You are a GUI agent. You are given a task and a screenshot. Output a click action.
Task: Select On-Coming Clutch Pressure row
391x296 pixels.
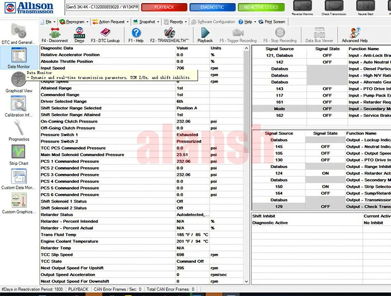pos(142,122)
